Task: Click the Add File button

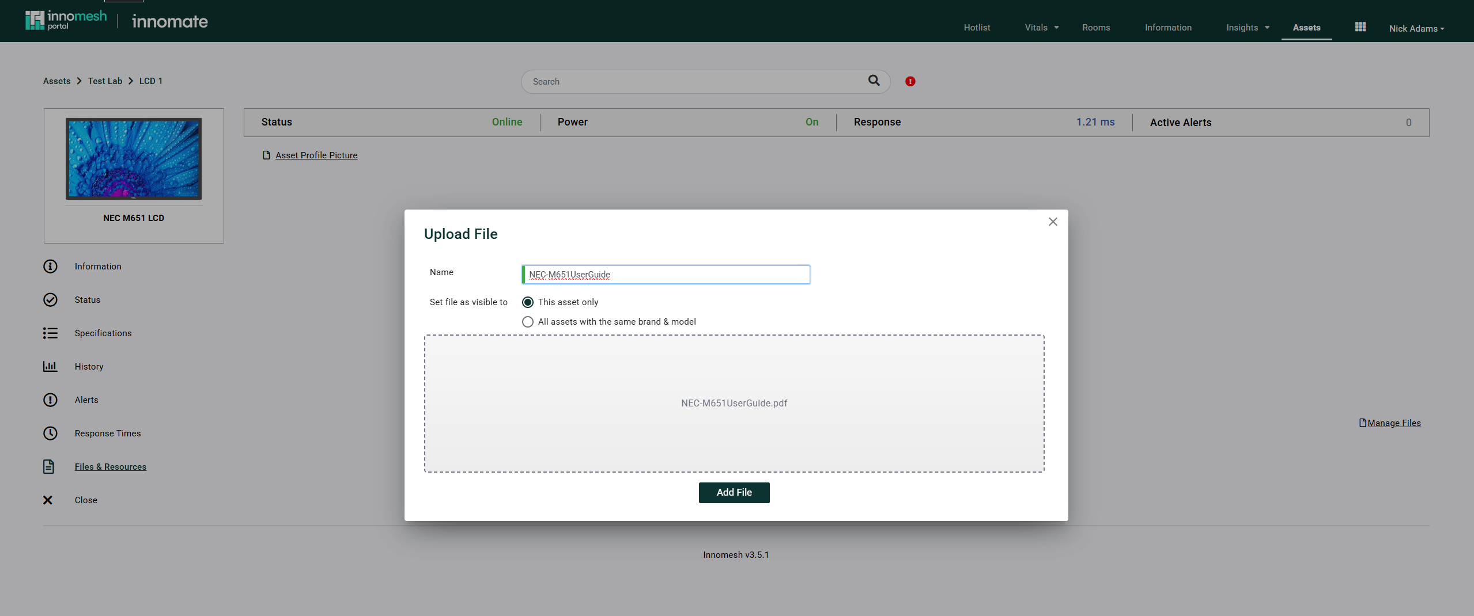Action: 734,492
